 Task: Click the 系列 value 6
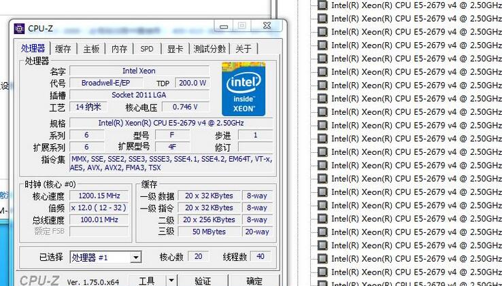86,135
